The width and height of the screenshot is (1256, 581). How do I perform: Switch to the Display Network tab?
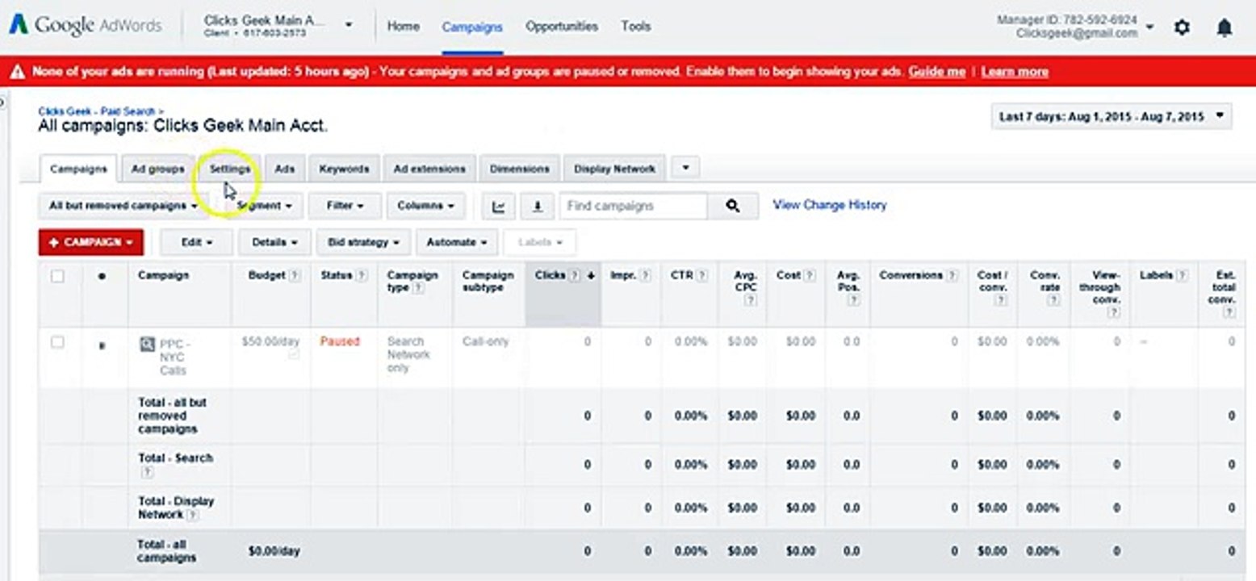coord(614,169)
